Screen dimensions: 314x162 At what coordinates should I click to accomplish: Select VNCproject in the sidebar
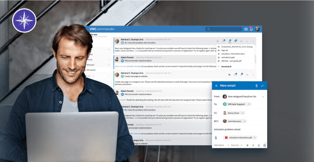(90, 65)
